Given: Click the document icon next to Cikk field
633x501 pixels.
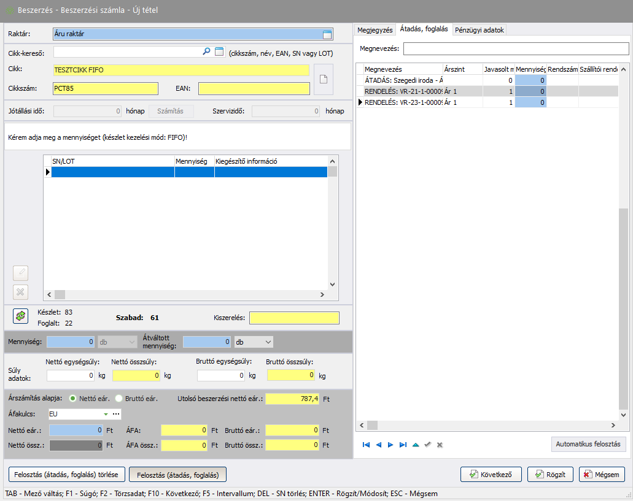Looking at the screenshot, I should [324, 79].
